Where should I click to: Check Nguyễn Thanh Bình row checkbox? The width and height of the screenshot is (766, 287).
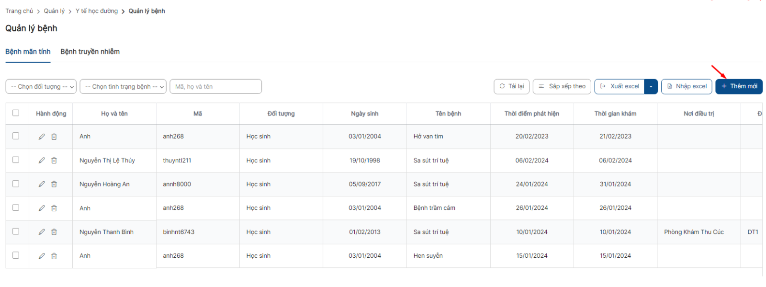pyautogui.click(x=16, y=231)
